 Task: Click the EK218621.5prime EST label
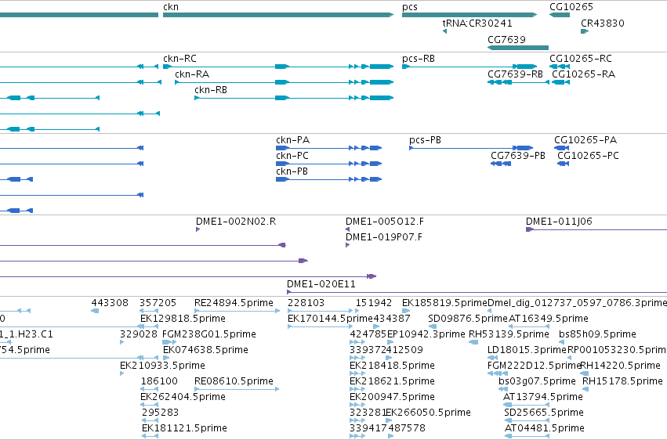pyautogui.click(x=392, y=382)
